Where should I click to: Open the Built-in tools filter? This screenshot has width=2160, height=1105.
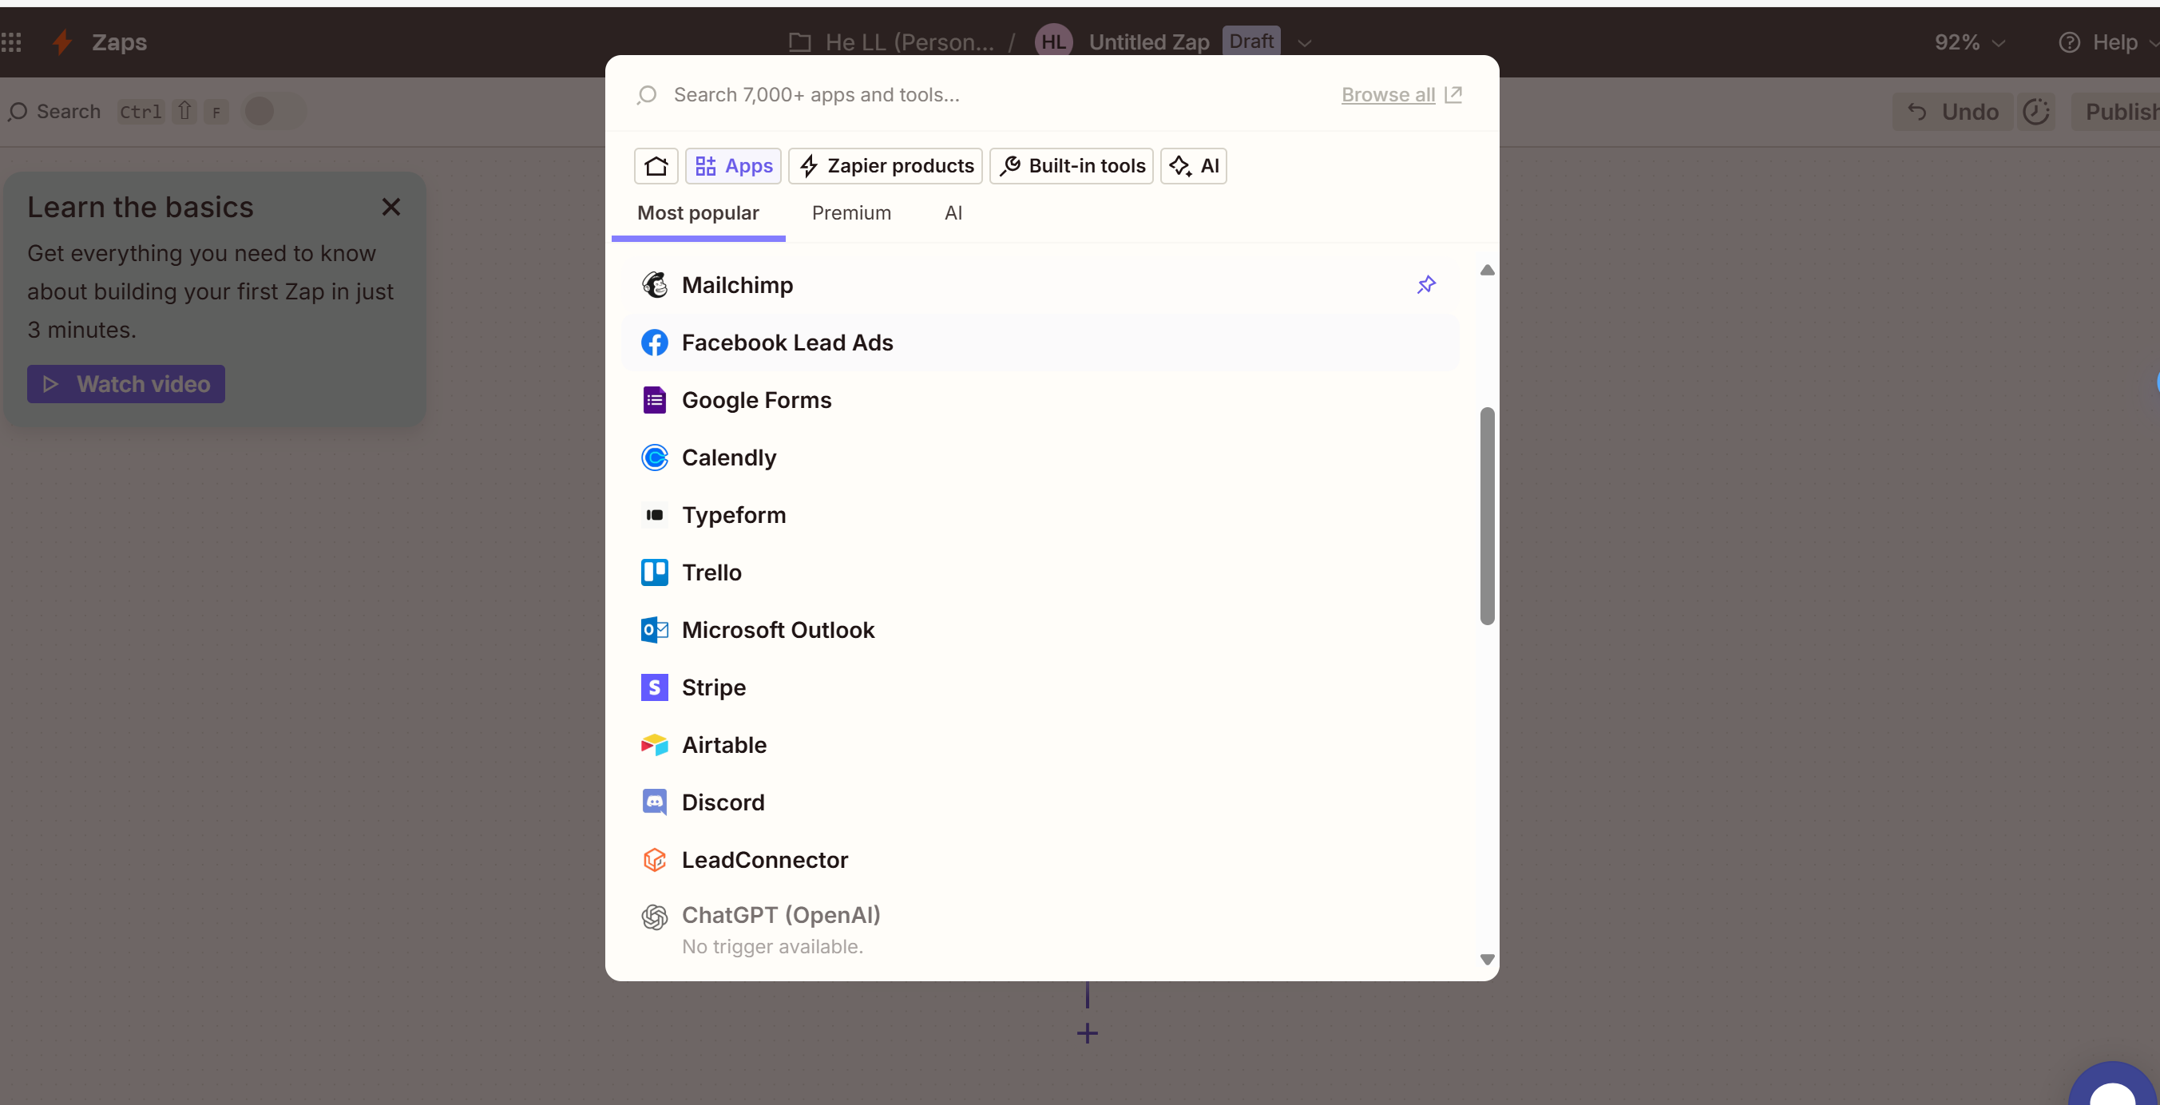point(1071,166)
